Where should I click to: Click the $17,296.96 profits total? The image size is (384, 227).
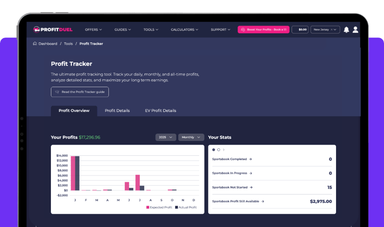(x=89, y=138)
